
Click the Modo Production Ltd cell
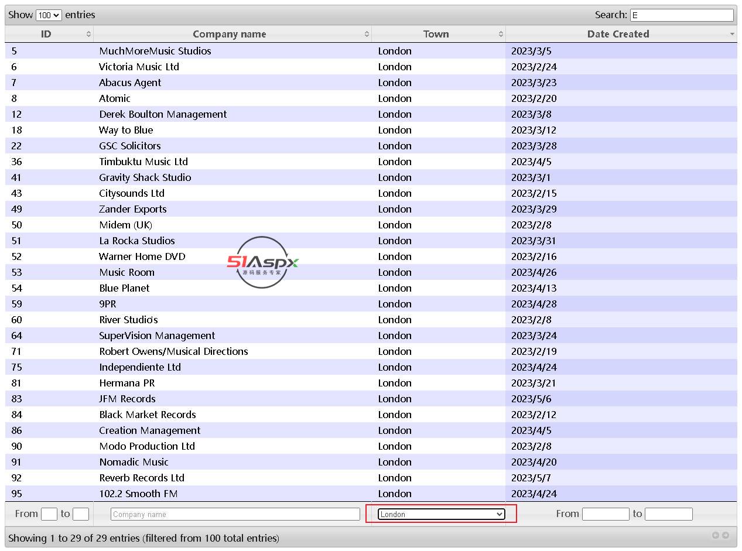pos(147,446)
